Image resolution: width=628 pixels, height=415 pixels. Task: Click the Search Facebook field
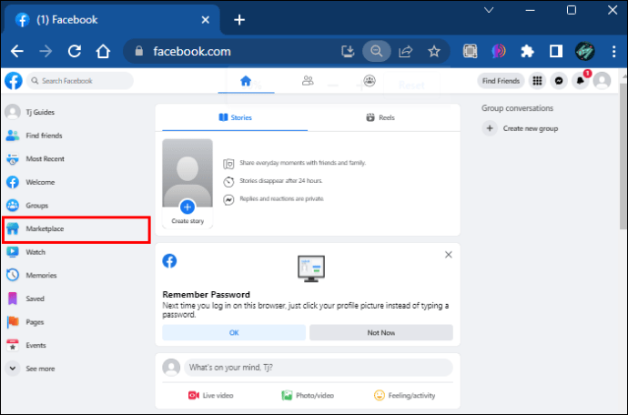[82, 81]
